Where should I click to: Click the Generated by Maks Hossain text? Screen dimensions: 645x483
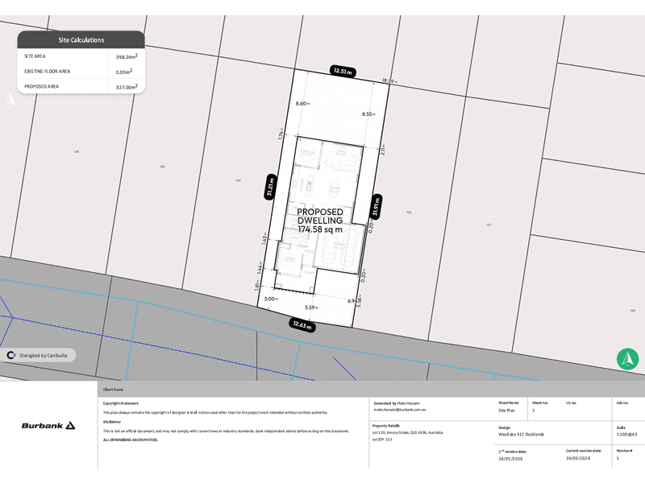coord(397,403)
